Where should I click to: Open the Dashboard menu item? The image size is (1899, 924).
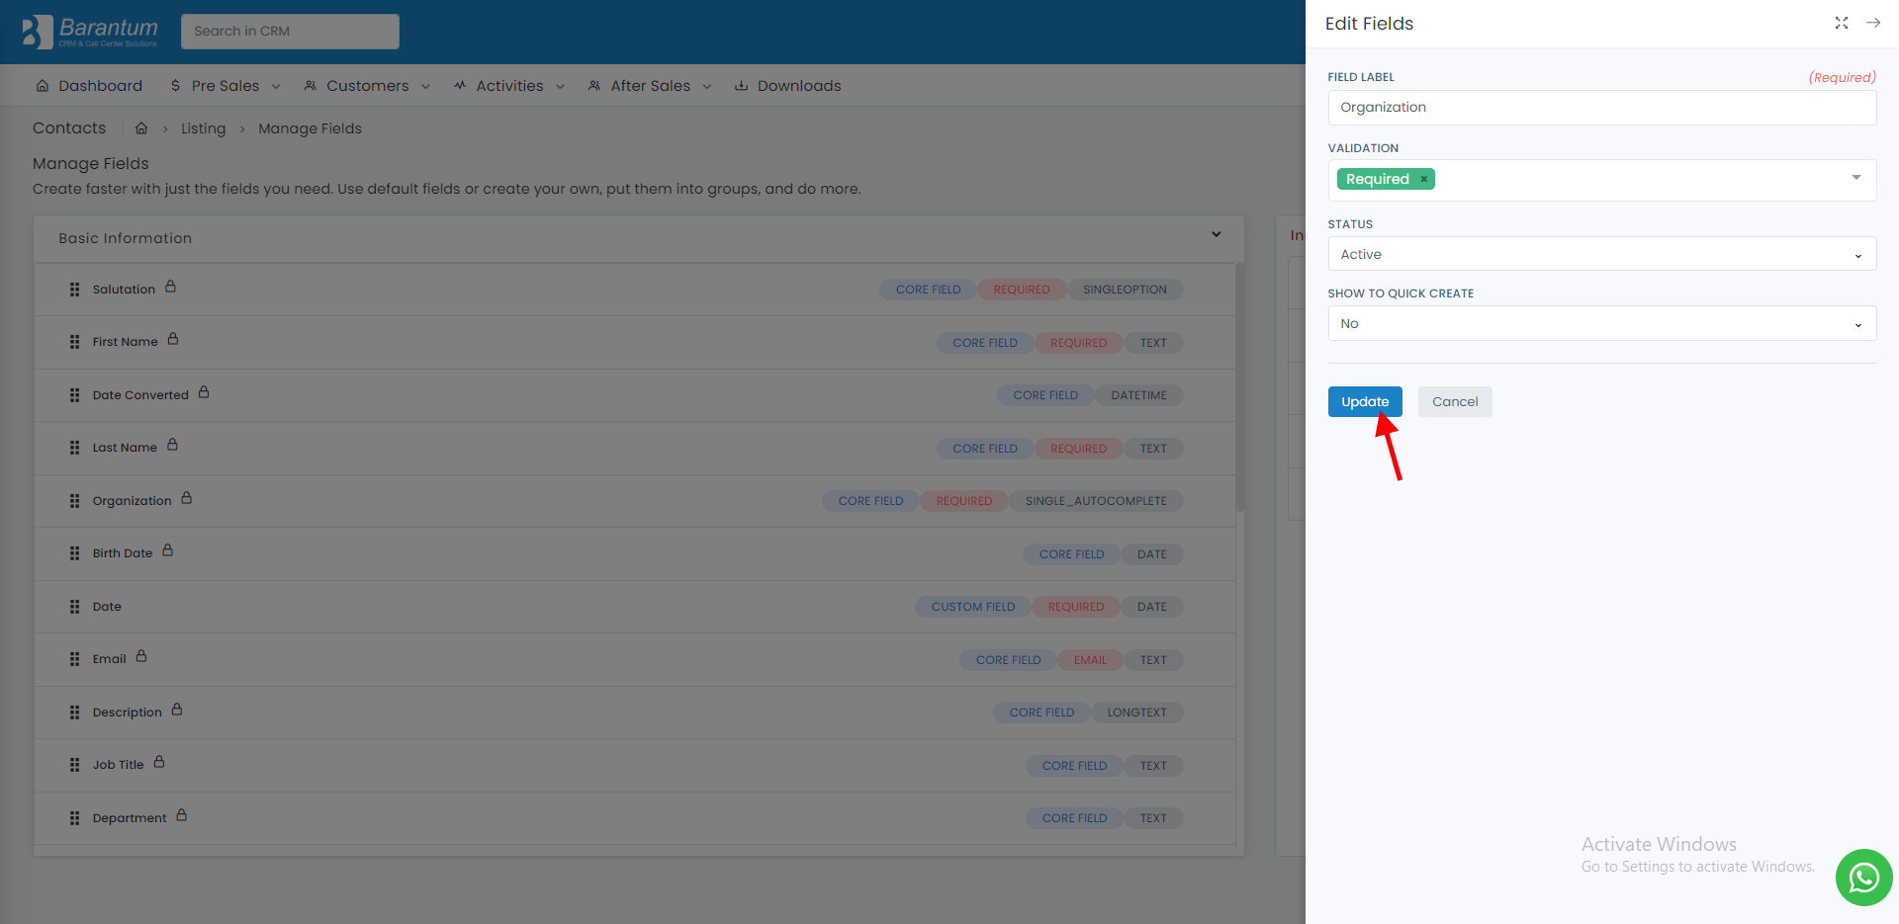click(89, 86)
